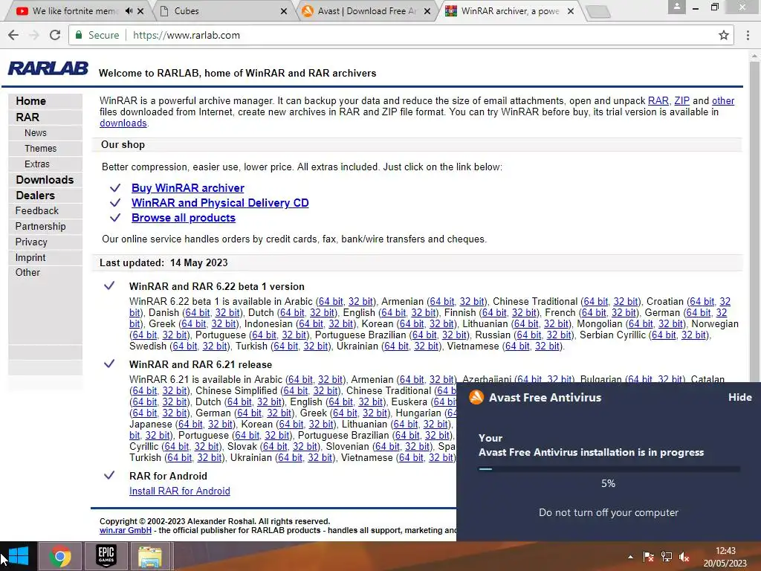This screenshot has height=571, width=761.
Task: Click the browser back arrow
Action: pyautogui.click(x=13, y=35)
